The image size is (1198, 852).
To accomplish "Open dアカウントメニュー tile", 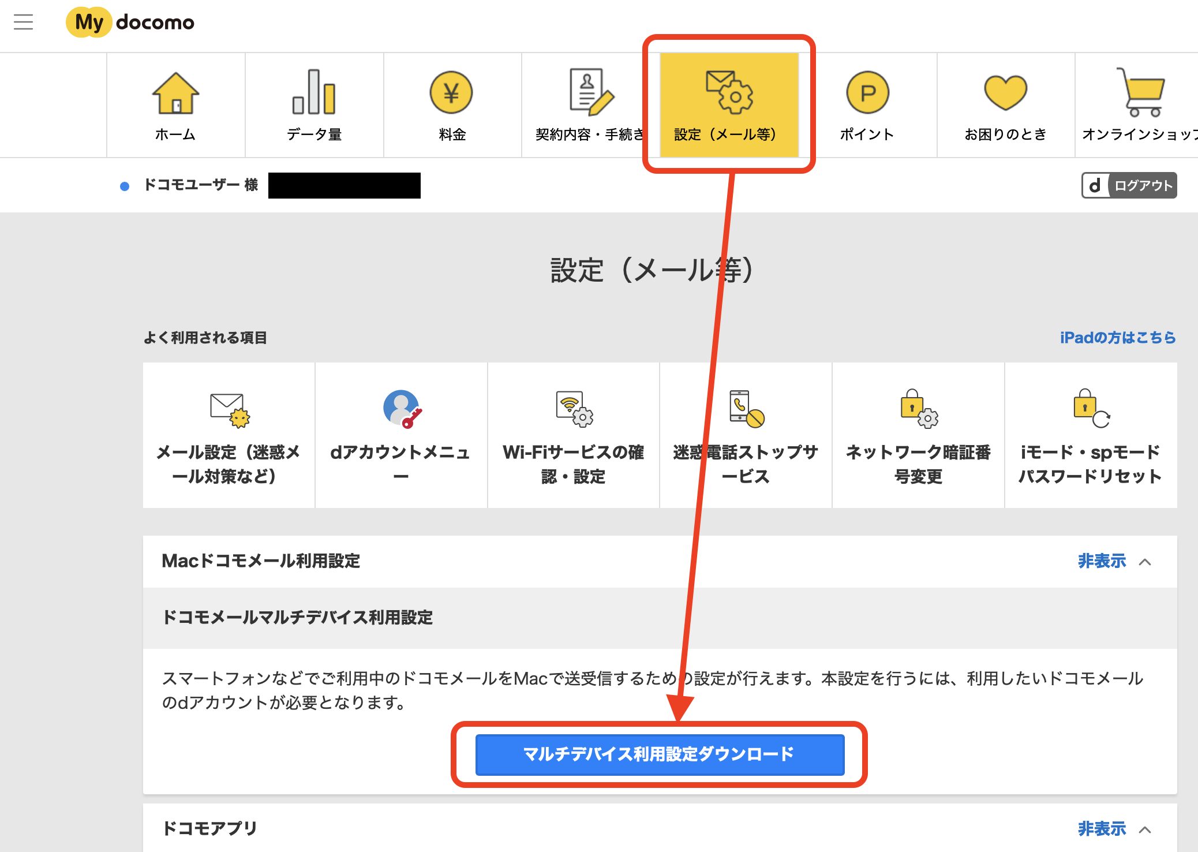I will coord(401,436).
